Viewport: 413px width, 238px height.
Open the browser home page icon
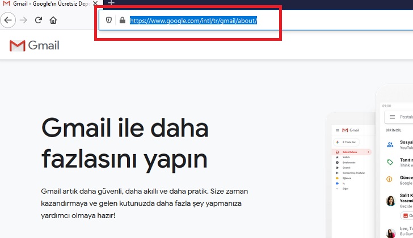click(53, 20)
